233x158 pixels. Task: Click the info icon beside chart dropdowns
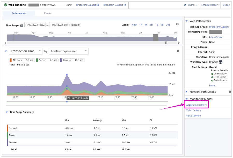(x=178, y=51)
